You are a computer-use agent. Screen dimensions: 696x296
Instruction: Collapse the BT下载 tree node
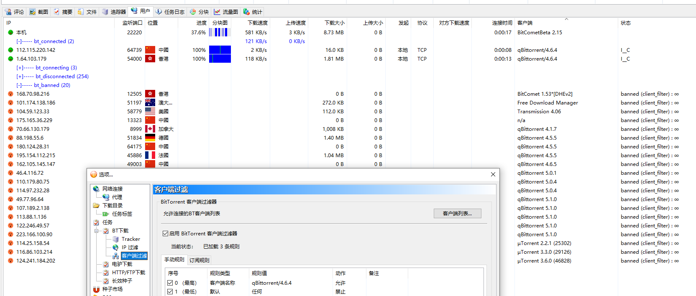(96, 230)
